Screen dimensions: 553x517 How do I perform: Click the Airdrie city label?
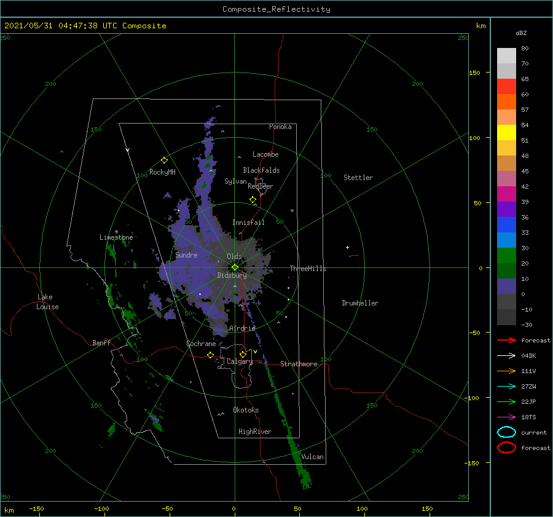pos(242,328)
